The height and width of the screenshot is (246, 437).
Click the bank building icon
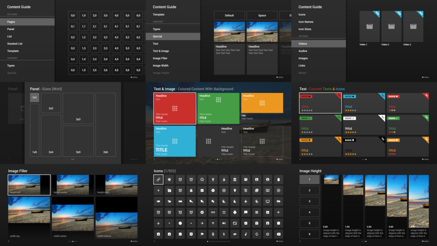point(235,179)
